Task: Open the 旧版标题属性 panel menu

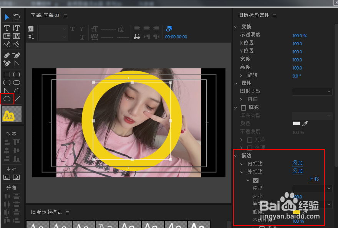Action: click(x=275, y=15)
